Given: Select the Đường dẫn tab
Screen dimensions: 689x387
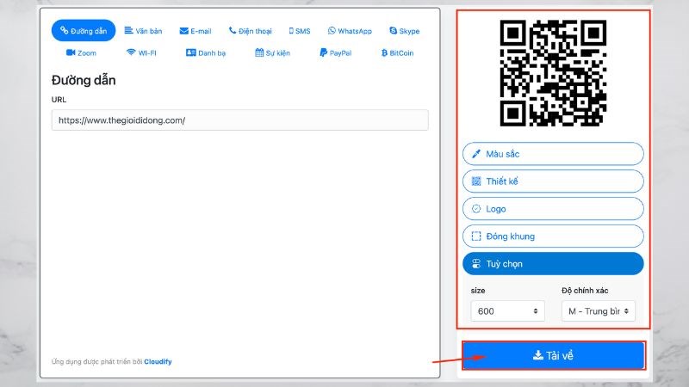Looking at the screenshot, I should 84,31.
